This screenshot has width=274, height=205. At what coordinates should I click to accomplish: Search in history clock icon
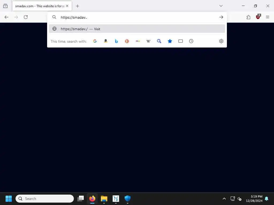click(191, 41)
